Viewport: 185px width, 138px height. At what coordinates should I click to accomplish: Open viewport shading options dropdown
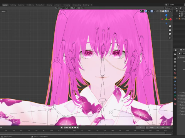pyautogui.click(x=171, y=11)
